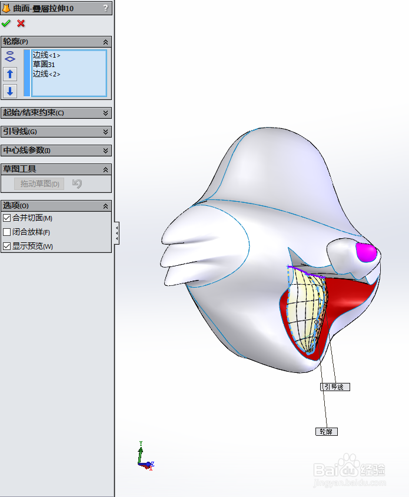This screenshot has height=497, width=409.
Task: Select 草图31 in profile list
Action: coord(44,64)
